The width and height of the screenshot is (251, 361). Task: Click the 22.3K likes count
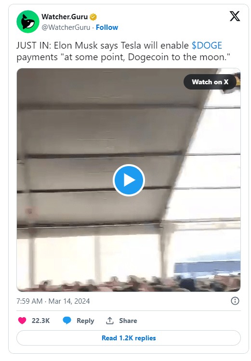point(40,321)
